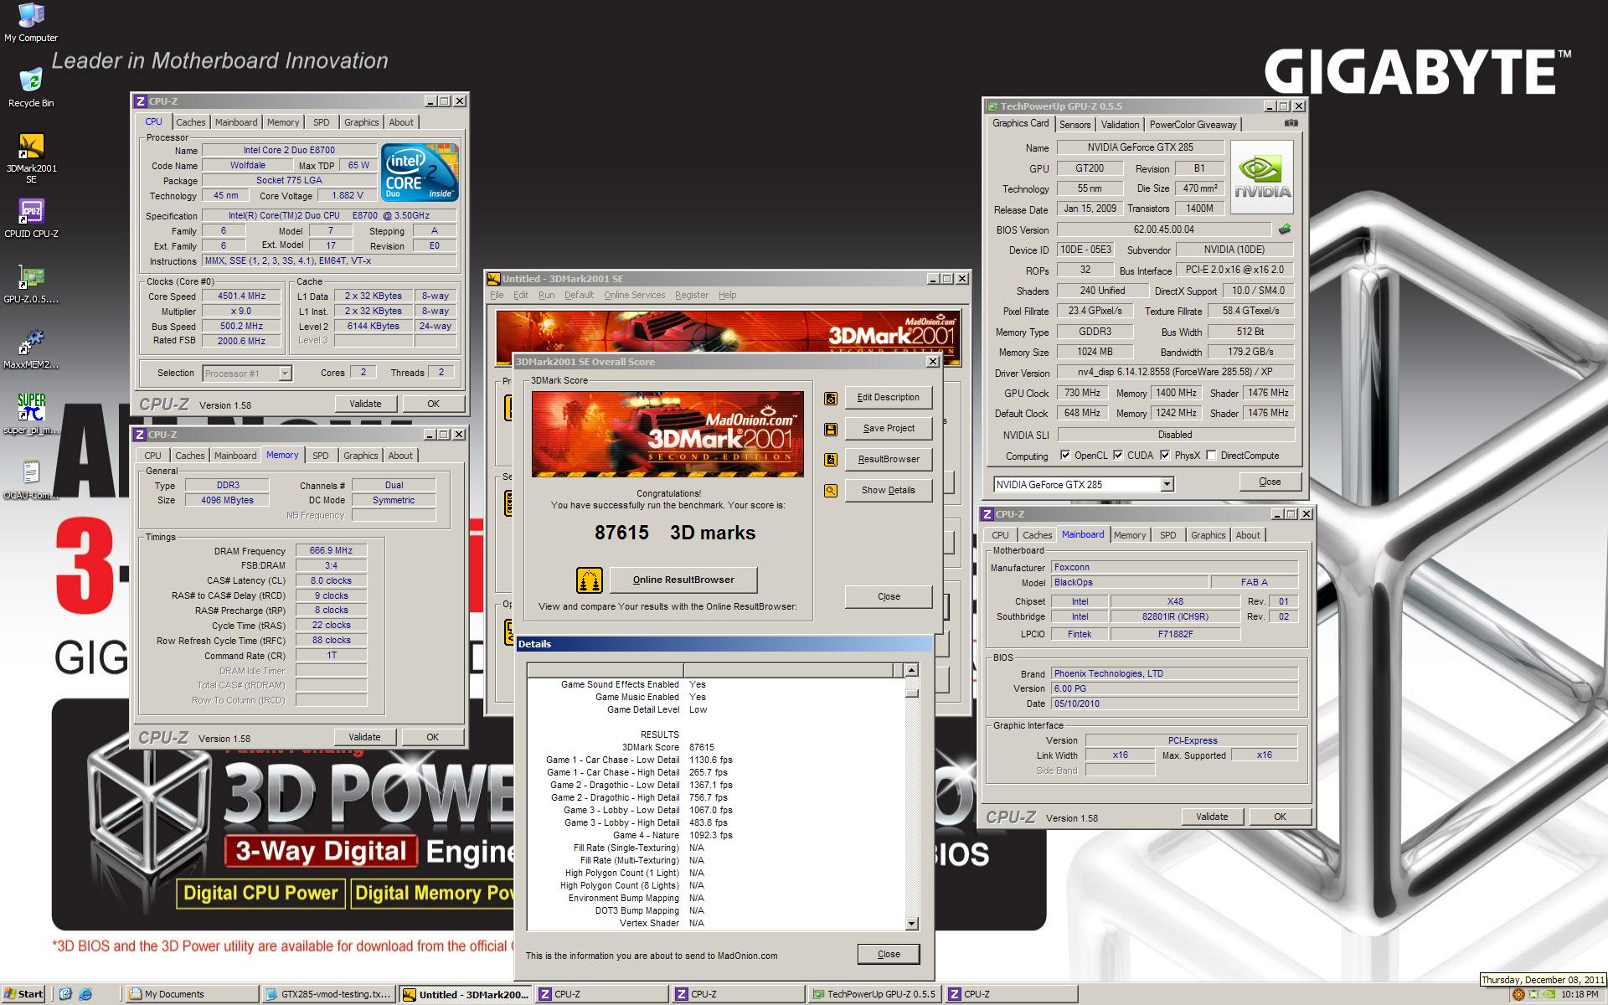The height and width of the screenshot is (1005, 1608).
Task: Select 87615 3DMark Score value in Details
Action: pyautogui.click(x=702, y=747)
